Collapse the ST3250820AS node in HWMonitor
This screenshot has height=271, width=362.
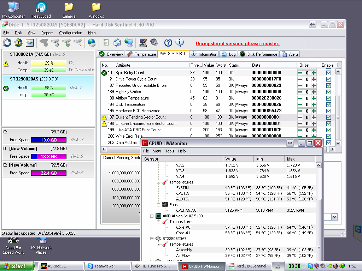tap(152, 239)
